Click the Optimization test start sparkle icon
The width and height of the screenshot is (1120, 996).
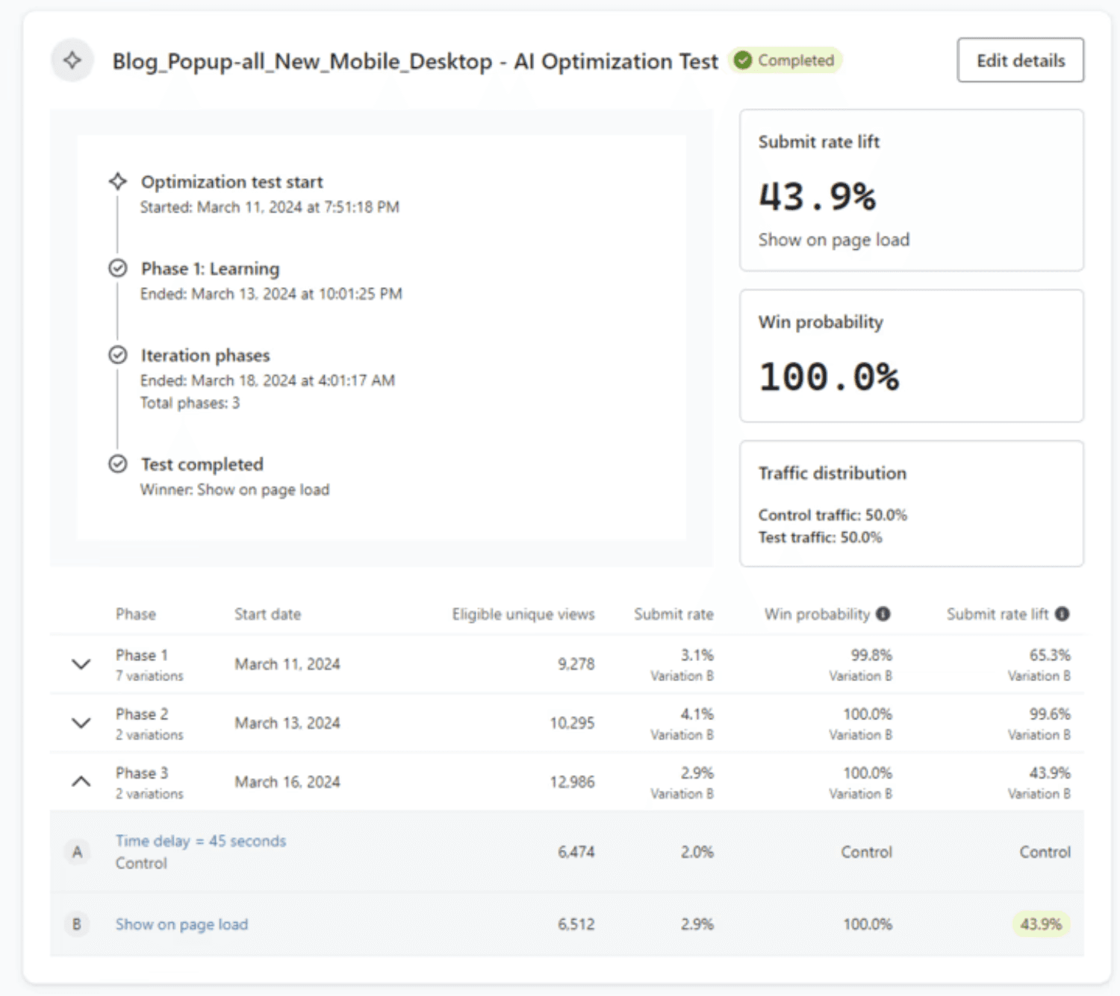pyautogui.click(x=118, y=181)
